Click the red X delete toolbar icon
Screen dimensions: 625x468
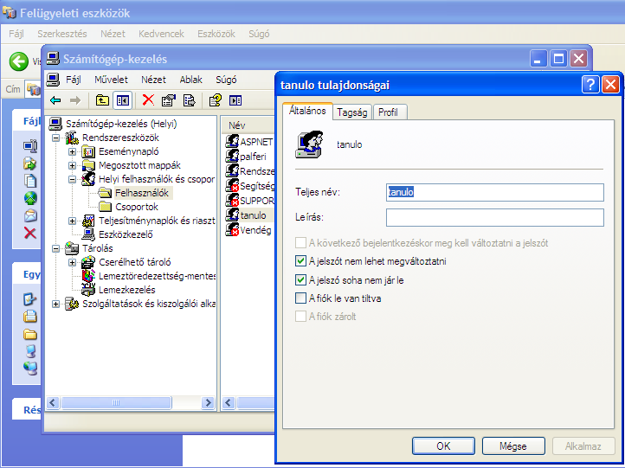149,100
